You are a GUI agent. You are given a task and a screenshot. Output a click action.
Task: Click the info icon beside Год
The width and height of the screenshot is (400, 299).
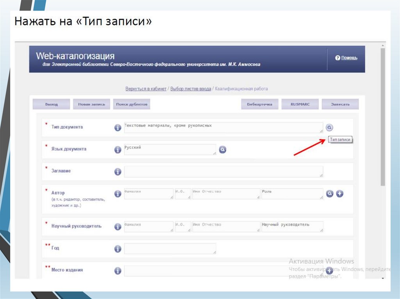(118, 249)
